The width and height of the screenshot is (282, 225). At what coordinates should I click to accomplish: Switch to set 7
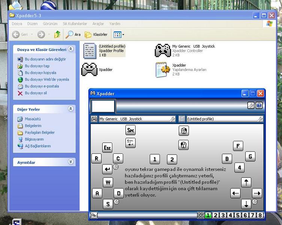click(x=252, y=215)
